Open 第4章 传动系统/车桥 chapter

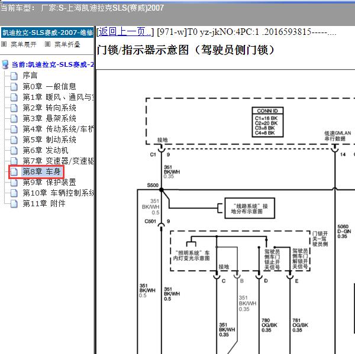(x=58, y=129)
